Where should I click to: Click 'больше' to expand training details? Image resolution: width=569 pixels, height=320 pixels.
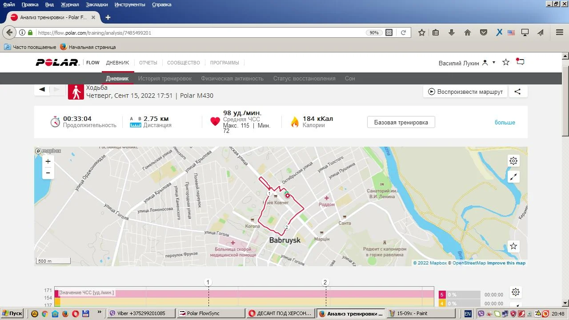click(x=505, y=122)
